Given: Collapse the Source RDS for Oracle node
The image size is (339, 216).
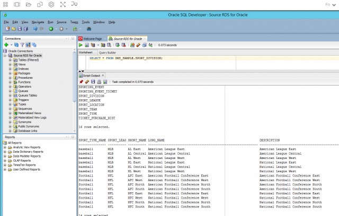Looking at the screenshot, I should [x=5, y=55].
